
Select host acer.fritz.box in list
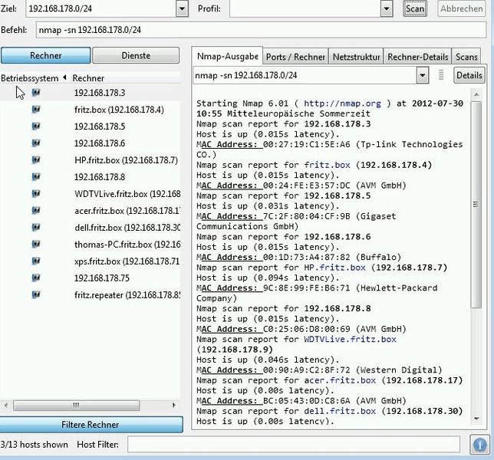click(127, 211)
